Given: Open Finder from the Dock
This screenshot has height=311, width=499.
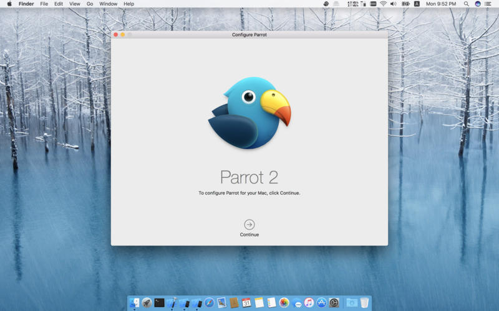Looking at the screenshot, I should click(134, 302).
